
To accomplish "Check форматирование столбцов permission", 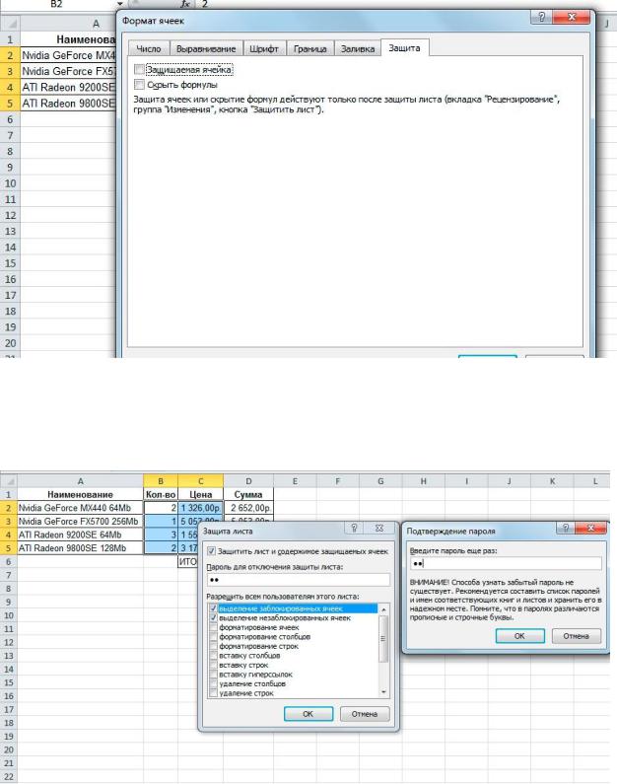I will [213, 636].
